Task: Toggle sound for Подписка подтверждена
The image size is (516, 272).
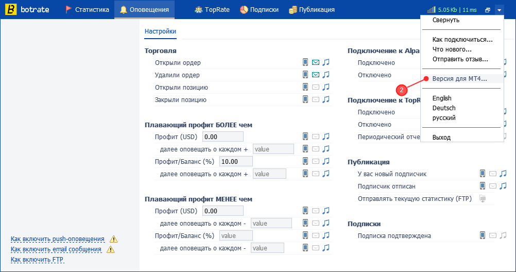Action: (503, 235)
